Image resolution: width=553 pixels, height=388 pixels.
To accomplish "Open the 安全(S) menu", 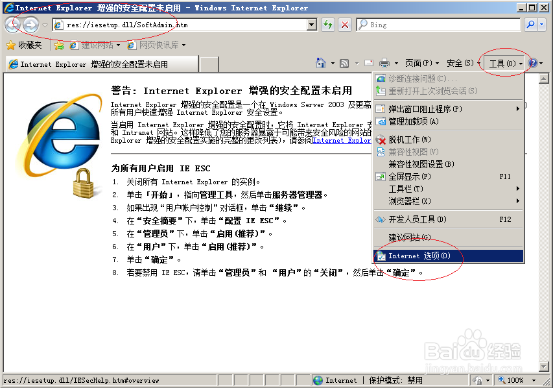I will click(x=463, y=63).
